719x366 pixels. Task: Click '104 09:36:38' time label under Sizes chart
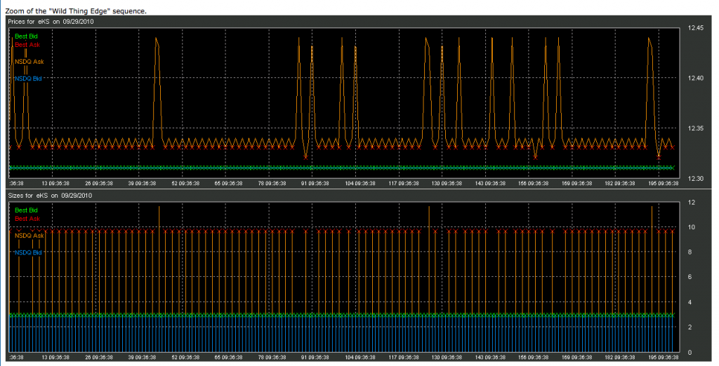pyautogui.click(x=360, y=358)
